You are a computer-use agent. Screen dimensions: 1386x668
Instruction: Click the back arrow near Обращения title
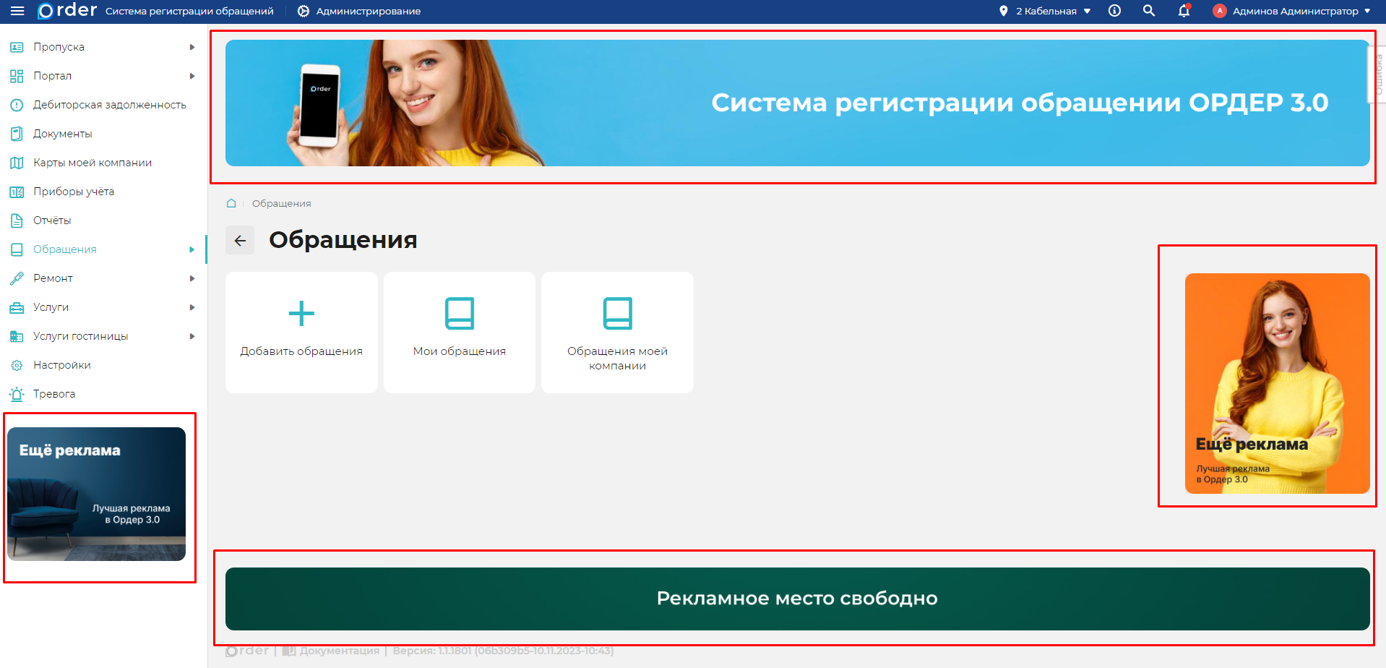coord(241,239)
